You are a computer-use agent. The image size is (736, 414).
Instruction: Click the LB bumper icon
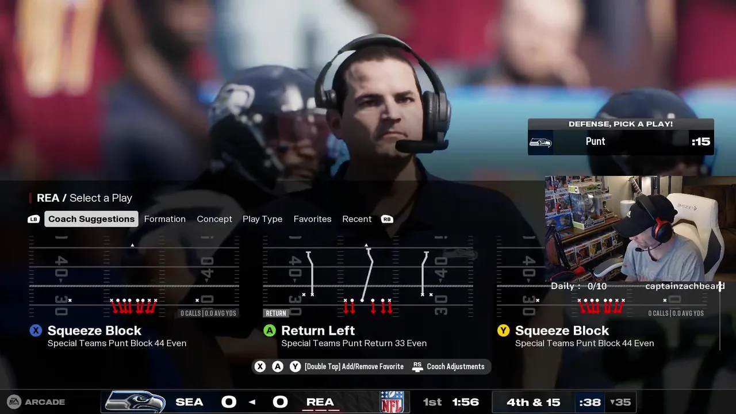click(34, 219)
